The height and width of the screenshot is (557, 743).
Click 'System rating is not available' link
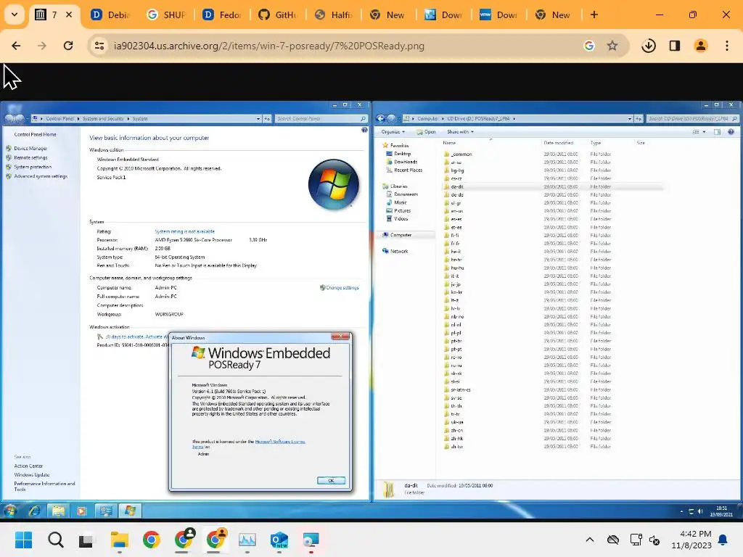185,231
